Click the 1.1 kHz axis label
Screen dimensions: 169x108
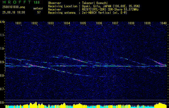point(2,35)
